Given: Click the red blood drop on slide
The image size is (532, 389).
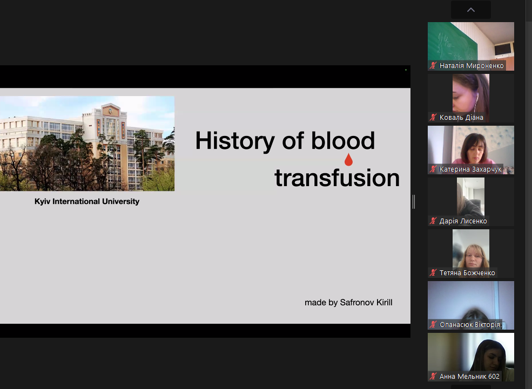Looking at the screenshot, I should click(348, 159).
